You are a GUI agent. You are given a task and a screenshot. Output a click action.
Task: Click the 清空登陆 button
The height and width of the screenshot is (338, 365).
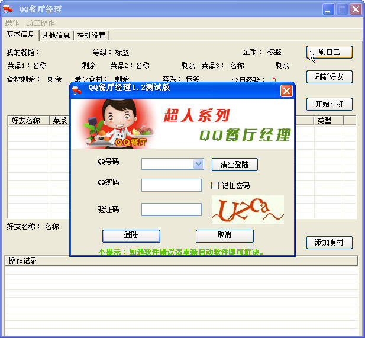(x=235, y=165)
